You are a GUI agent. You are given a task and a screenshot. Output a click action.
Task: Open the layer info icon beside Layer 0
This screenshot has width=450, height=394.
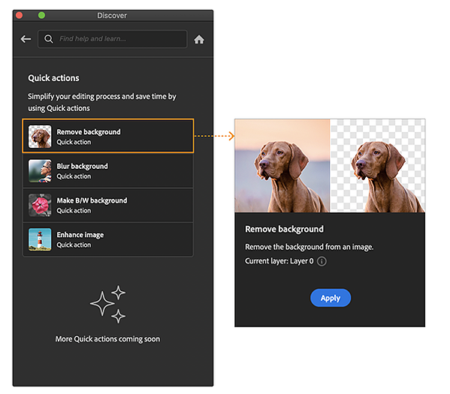322,261
